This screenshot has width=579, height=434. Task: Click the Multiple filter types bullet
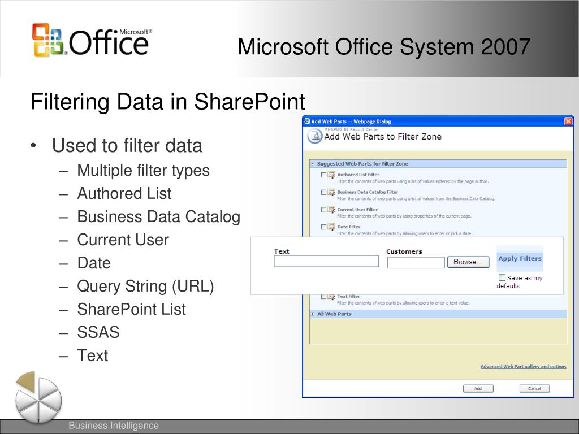coord(143,171)
